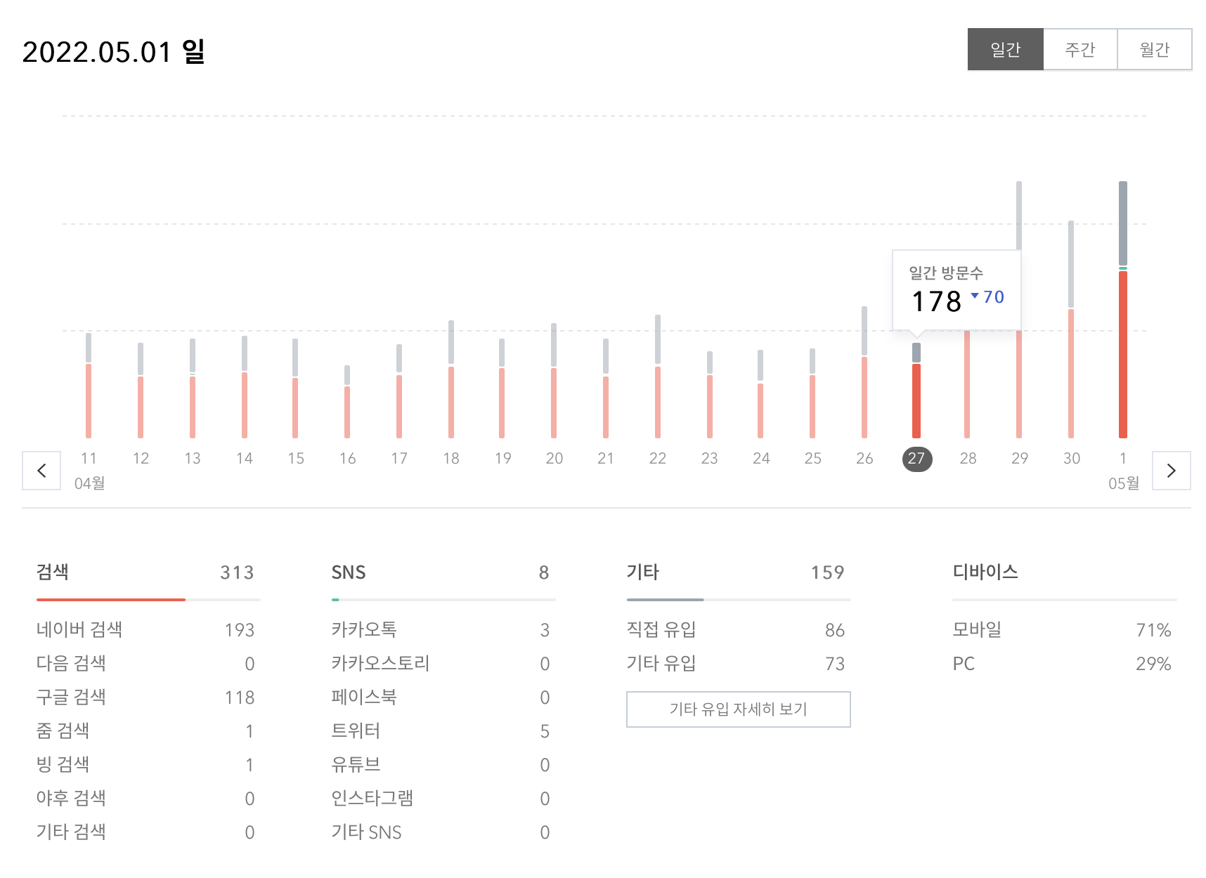Switch to the 주간 (weekly) tab
The height and width of the screenshot is (878, 1206).
(1080, 49)
